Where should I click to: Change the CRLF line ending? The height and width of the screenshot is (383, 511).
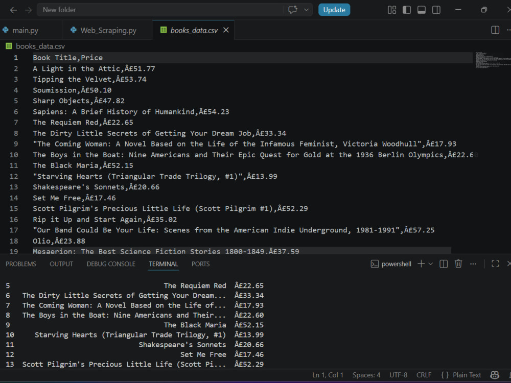click(x=424, y=375)
